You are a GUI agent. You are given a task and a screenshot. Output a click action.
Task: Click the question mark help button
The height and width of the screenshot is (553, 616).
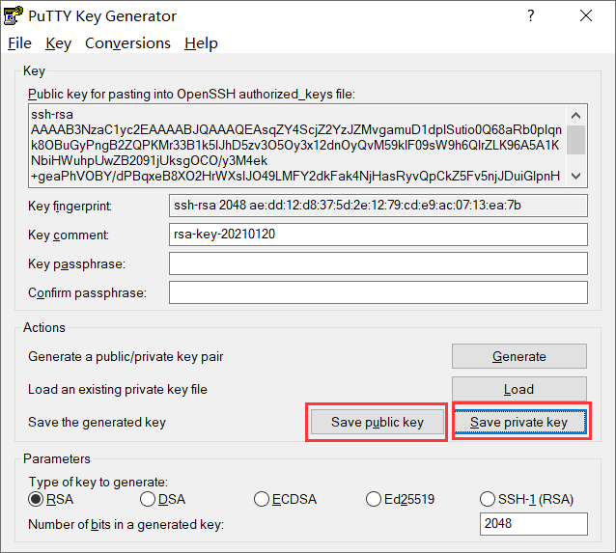(x=531, y=15)
